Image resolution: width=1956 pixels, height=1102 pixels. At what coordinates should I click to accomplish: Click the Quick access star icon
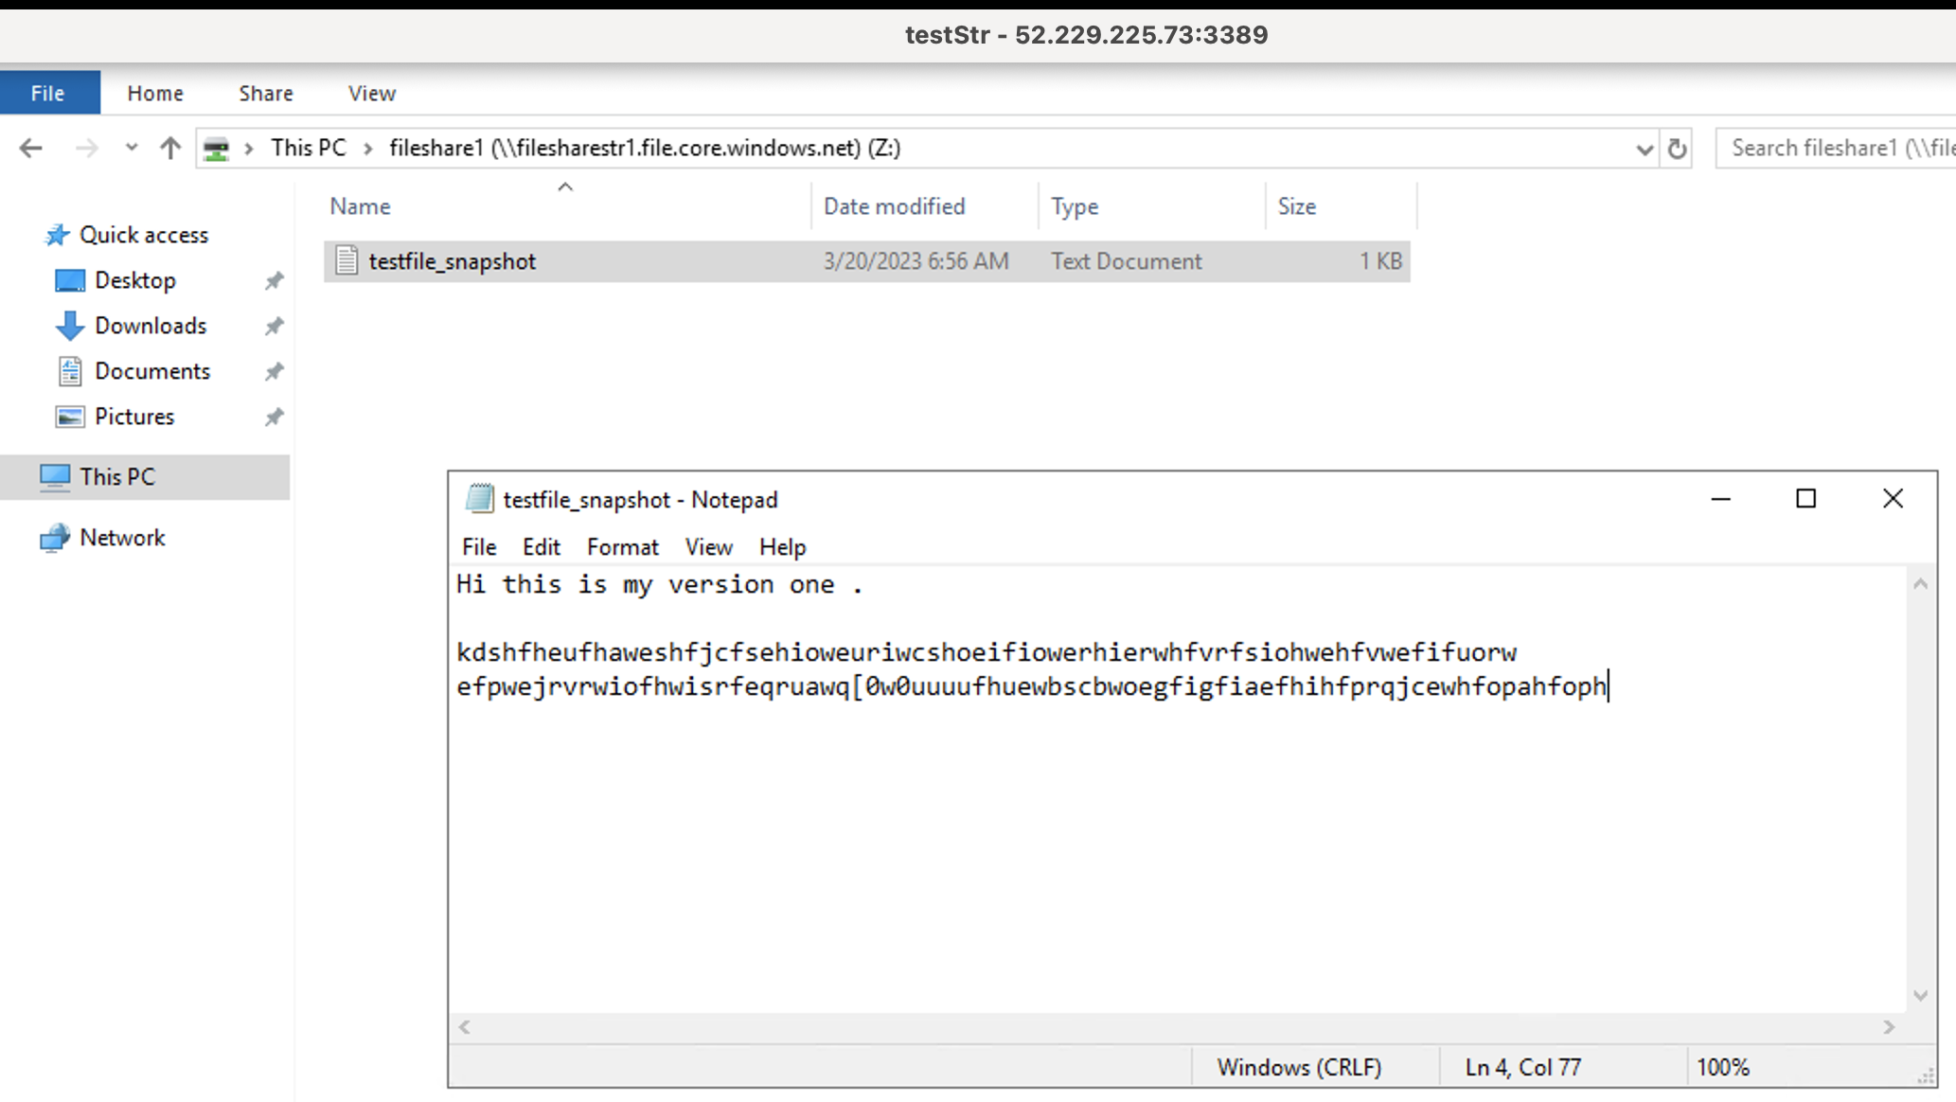[57, 234]
